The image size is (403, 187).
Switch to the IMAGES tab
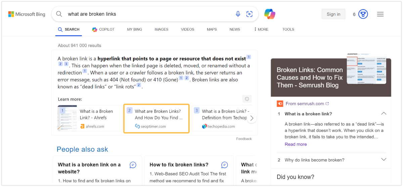tap(161, 30)
